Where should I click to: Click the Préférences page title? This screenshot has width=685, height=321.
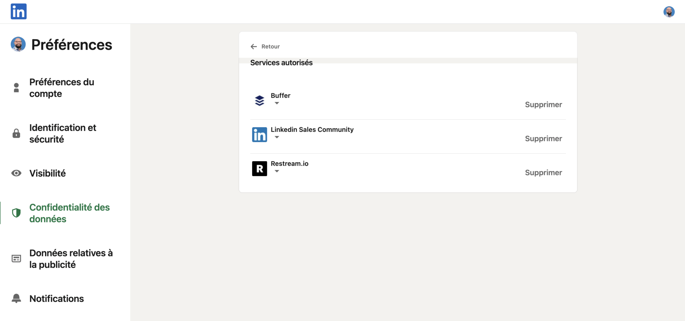click(x=72, y=45)
